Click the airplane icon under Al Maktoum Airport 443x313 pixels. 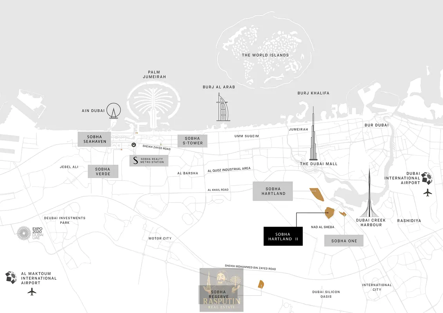pos(32,291)
